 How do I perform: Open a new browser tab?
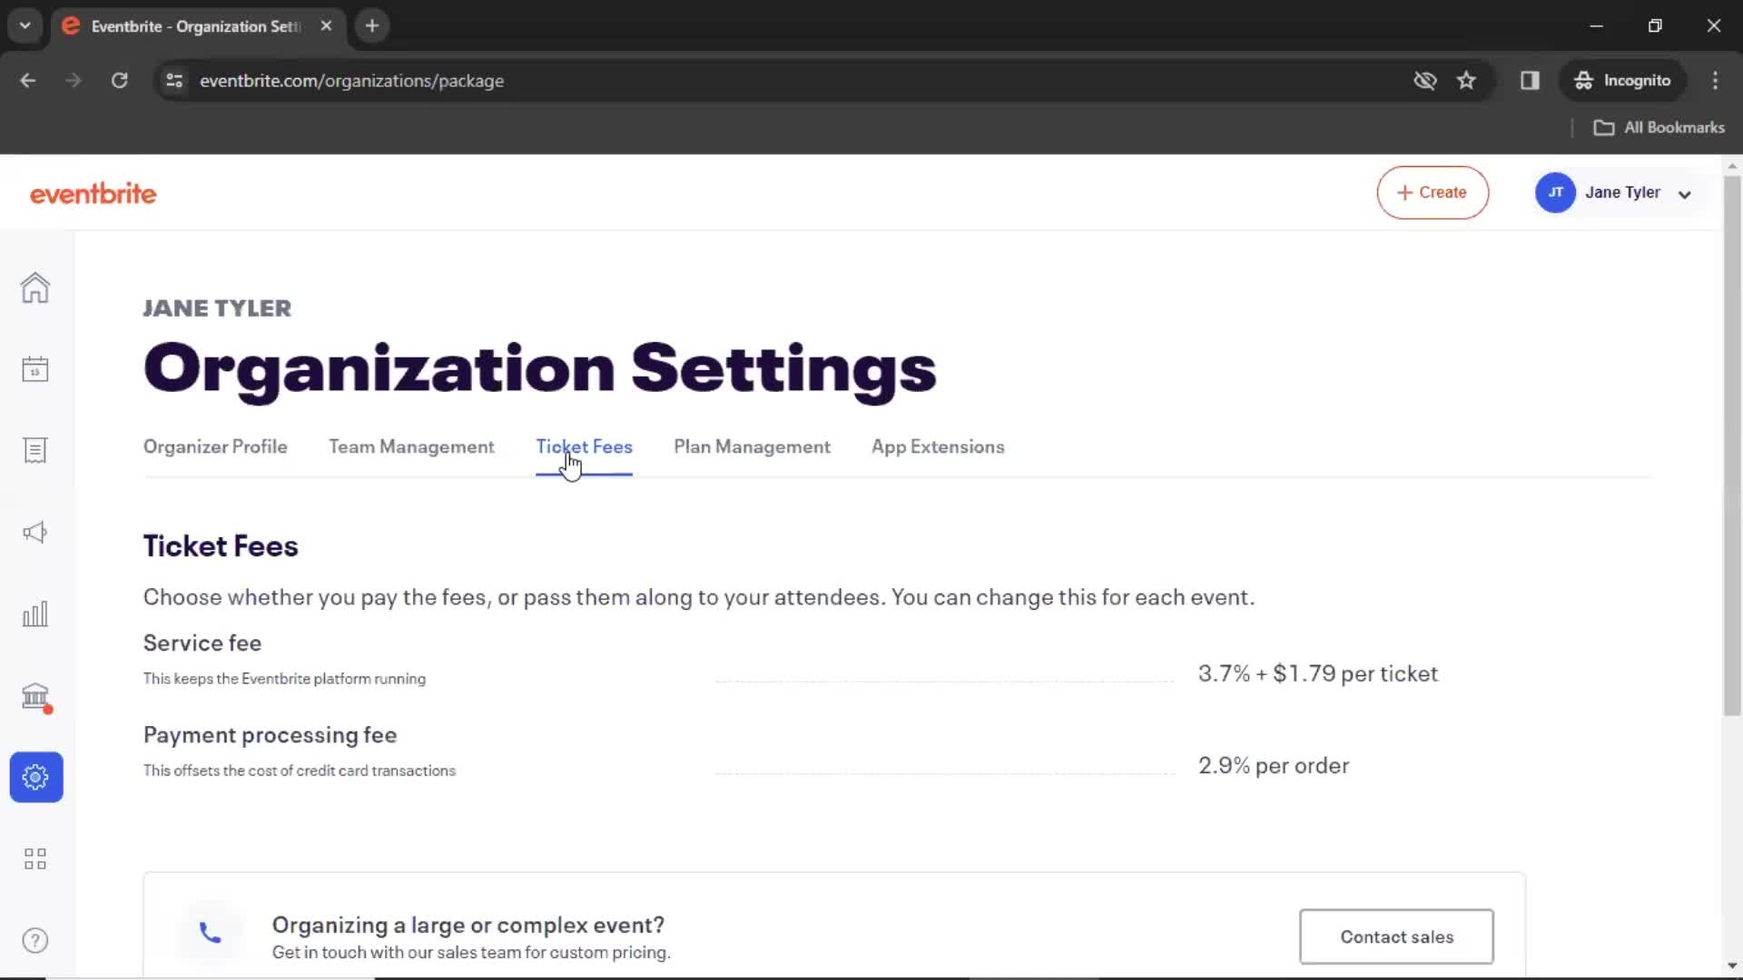pos(372,26)
